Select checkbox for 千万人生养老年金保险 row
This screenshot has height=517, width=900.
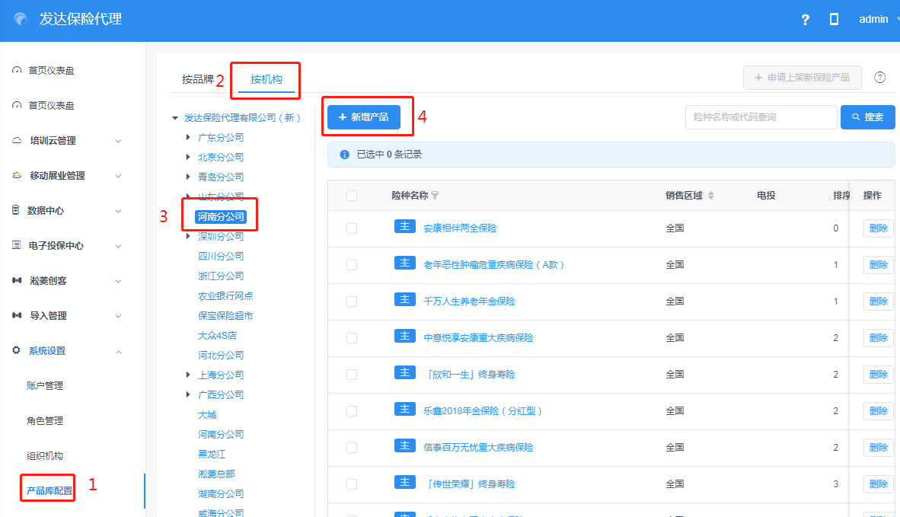351,301
